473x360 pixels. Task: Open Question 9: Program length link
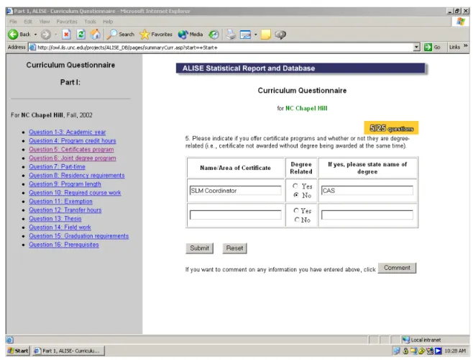pyautogui.click(x=65, y=184)
